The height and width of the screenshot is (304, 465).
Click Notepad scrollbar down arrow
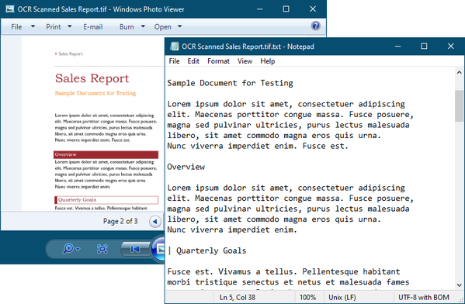click(x=460, y=285)
